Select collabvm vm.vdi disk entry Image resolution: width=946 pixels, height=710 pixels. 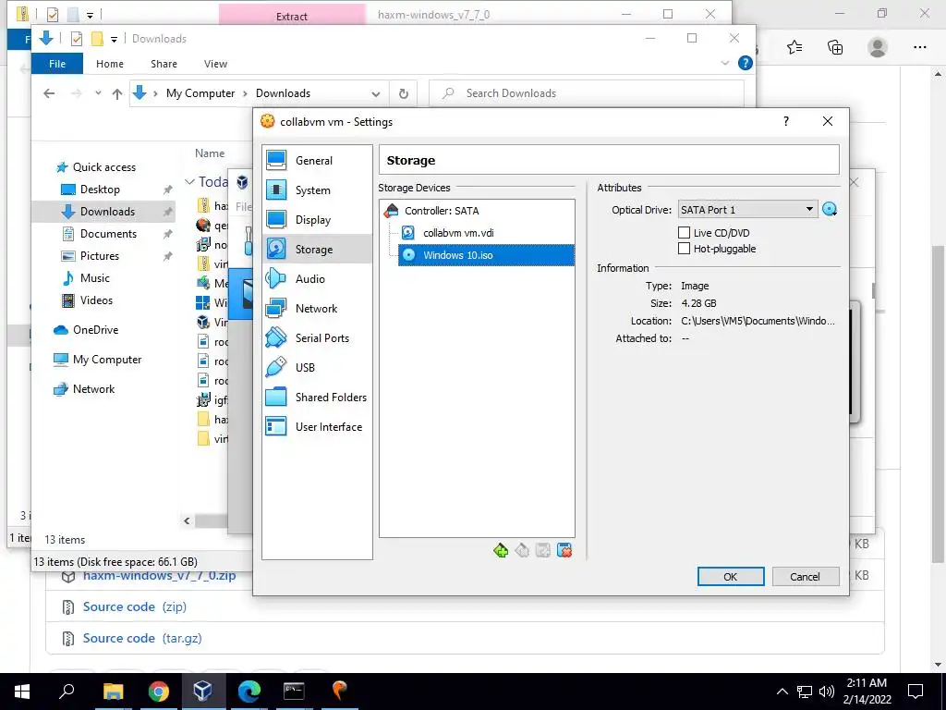(x=458, y=233)
